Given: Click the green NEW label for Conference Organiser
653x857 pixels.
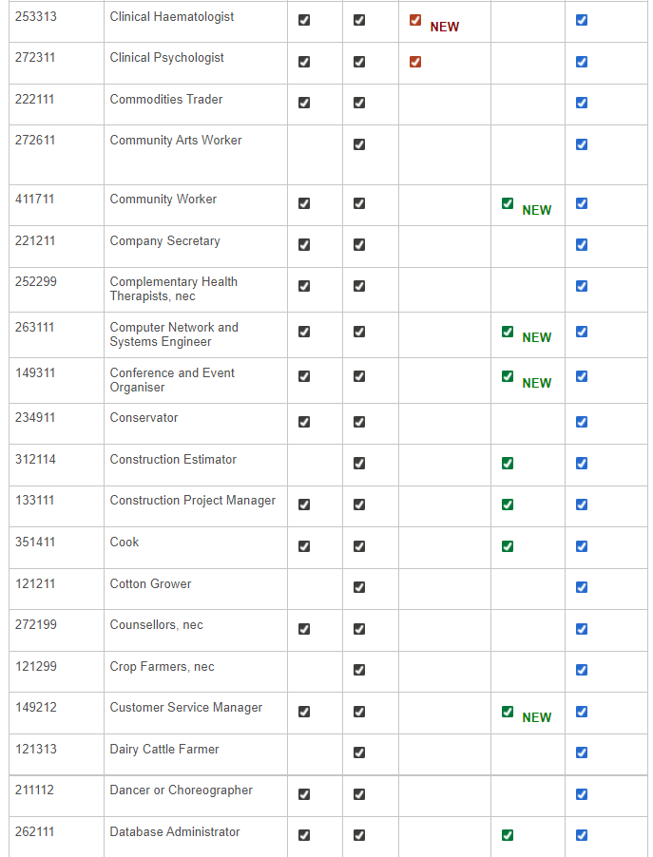Looking at the screenshot, I should [536, 384].
